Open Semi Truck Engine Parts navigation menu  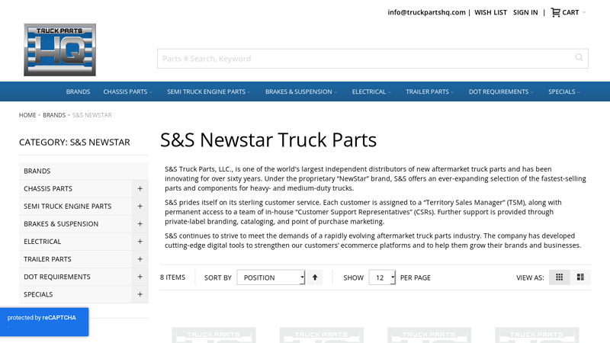coord(208,91)
